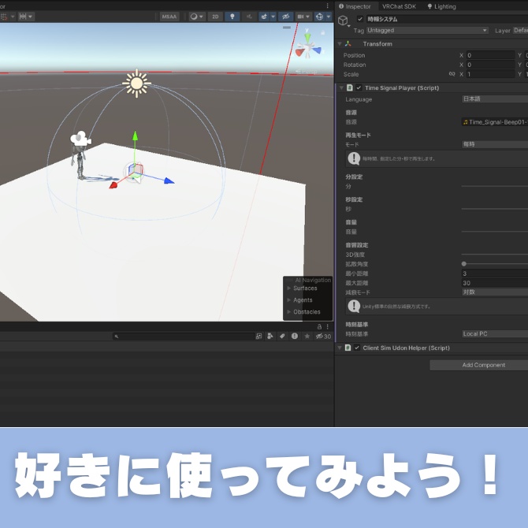This screenshot has height=528, width=528.
Task: Toggle gizmos visibility icon
Action: coord(320,17)
